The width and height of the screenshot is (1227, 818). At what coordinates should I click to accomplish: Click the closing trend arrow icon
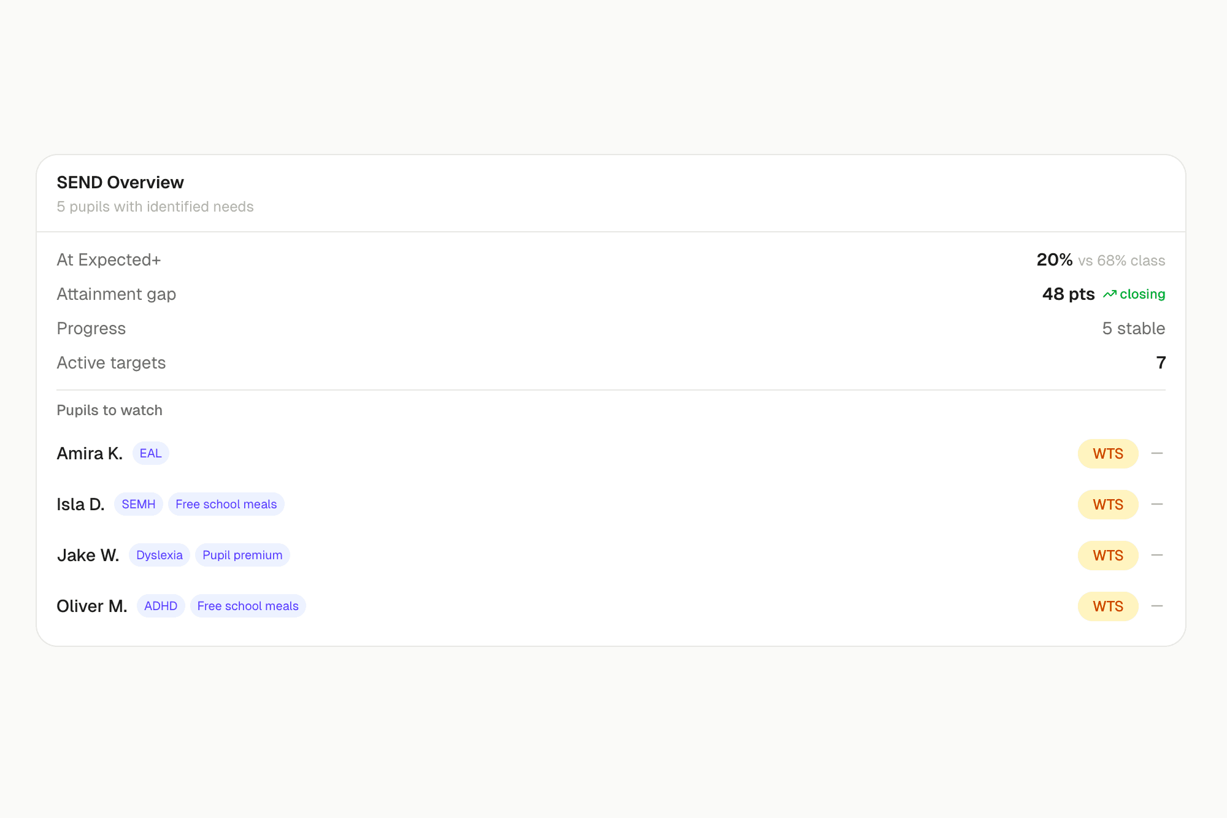1109,294
